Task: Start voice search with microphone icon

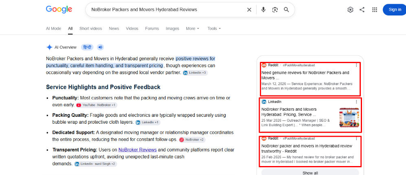Action: click(x=263, y=10)
